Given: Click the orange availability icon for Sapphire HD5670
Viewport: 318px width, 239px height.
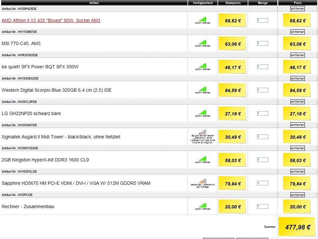Looking at the screenshot, I should click(202, 181).
